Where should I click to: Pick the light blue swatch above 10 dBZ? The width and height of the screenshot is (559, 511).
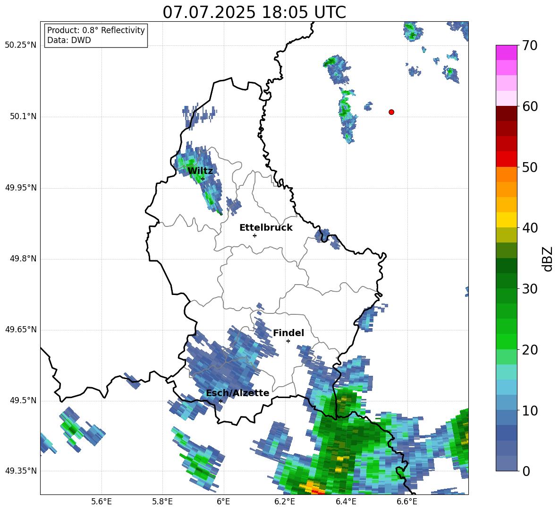(x=506, y=403)
